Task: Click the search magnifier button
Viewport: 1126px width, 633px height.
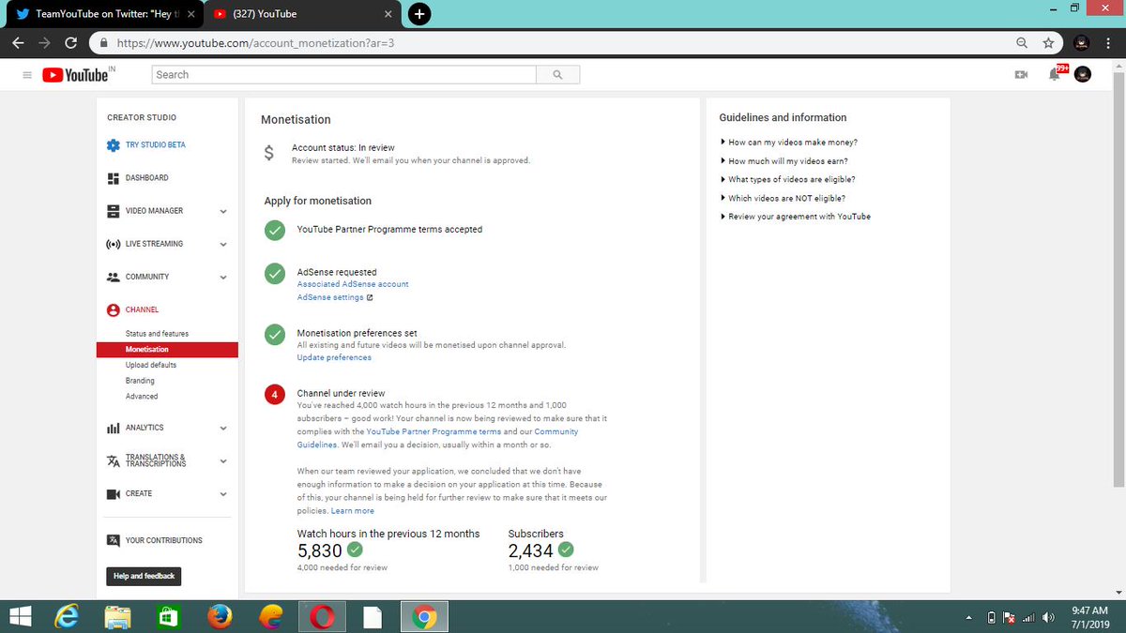Action: click(558, 75)
